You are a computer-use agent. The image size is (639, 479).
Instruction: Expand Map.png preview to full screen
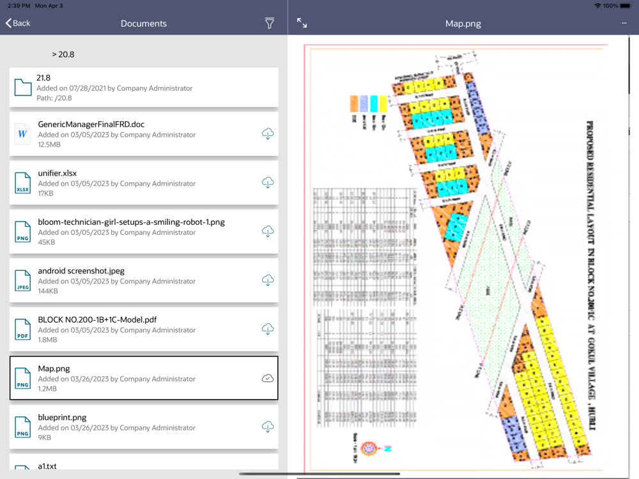click(302, 23)
